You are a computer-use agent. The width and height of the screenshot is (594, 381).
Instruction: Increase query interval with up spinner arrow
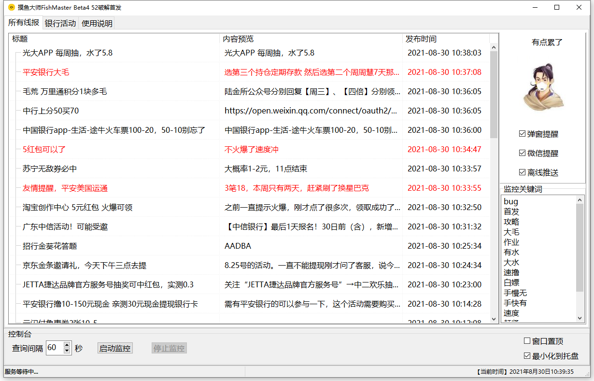point(67,345)
